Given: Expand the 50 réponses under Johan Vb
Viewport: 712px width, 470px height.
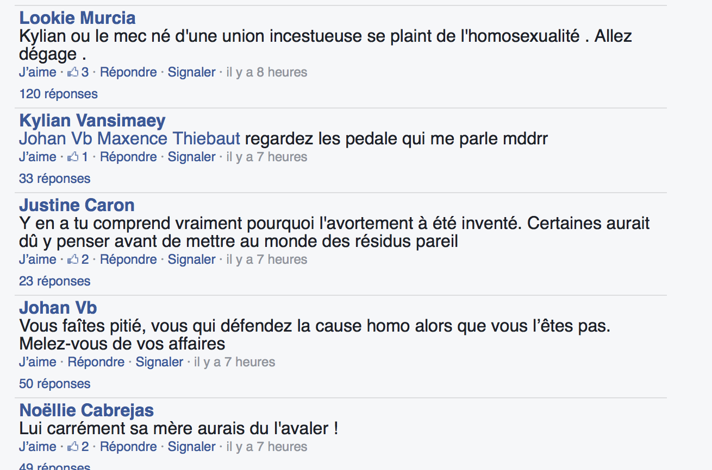Looking at the screenshot, I should pyautogui.click(x=54, y=384).
